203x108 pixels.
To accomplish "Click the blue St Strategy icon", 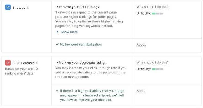I will tap(8, 7).
